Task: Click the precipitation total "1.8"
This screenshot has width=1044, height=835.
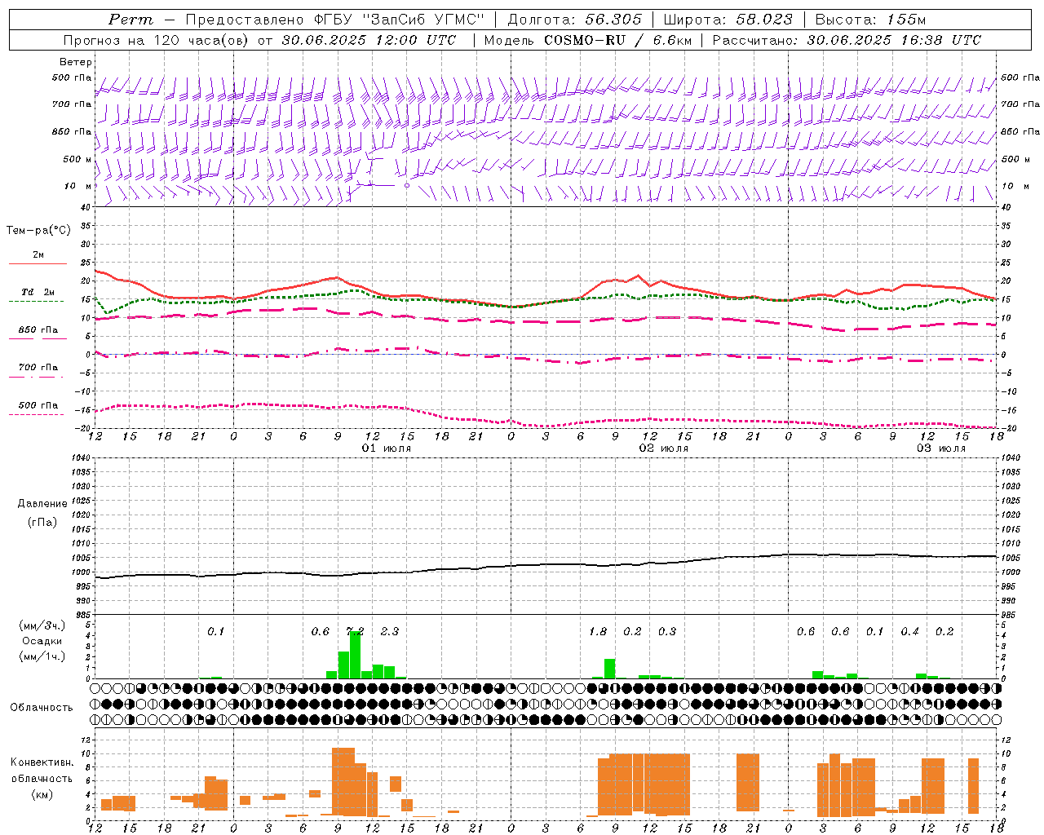Action: click(598, 631)
